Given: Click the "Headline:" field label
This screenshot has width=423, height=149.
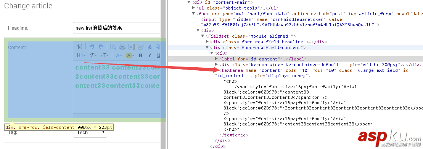Looking at the screenshot, I should tap(18, 28).
